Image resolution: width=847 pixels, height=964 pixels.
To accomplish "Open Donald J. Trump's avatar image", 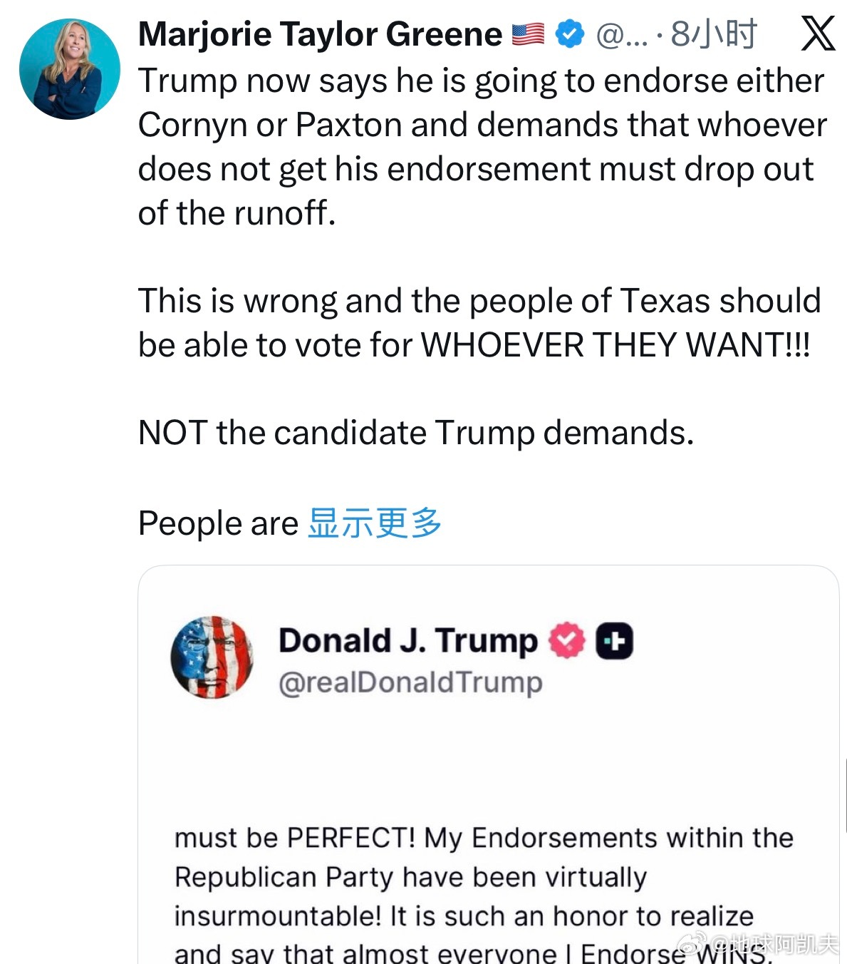I will coord(212,657).
